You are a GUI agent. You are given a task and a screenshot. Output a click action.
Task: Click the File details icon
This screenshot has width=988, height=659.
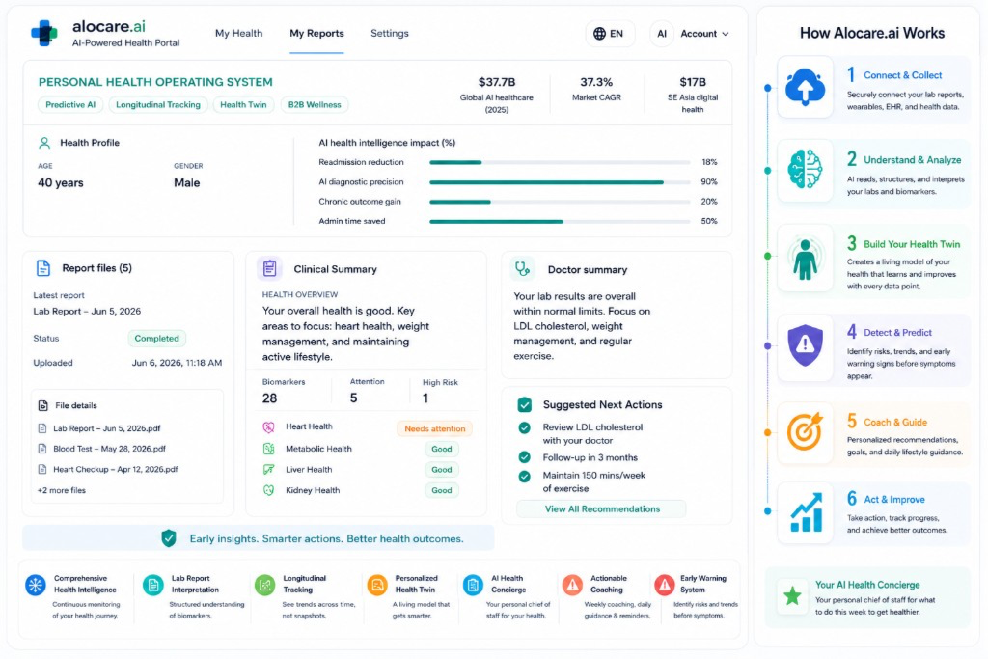(x=43, y=405)
